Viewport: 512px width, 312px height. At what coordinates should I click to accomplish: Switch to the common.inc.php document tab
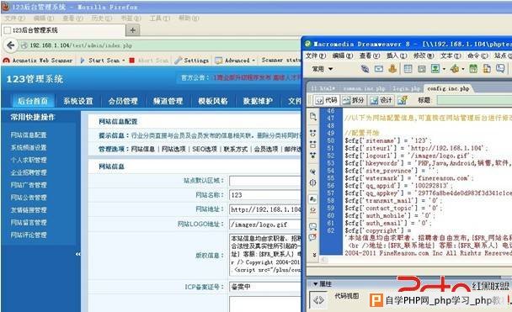(364, 88)
